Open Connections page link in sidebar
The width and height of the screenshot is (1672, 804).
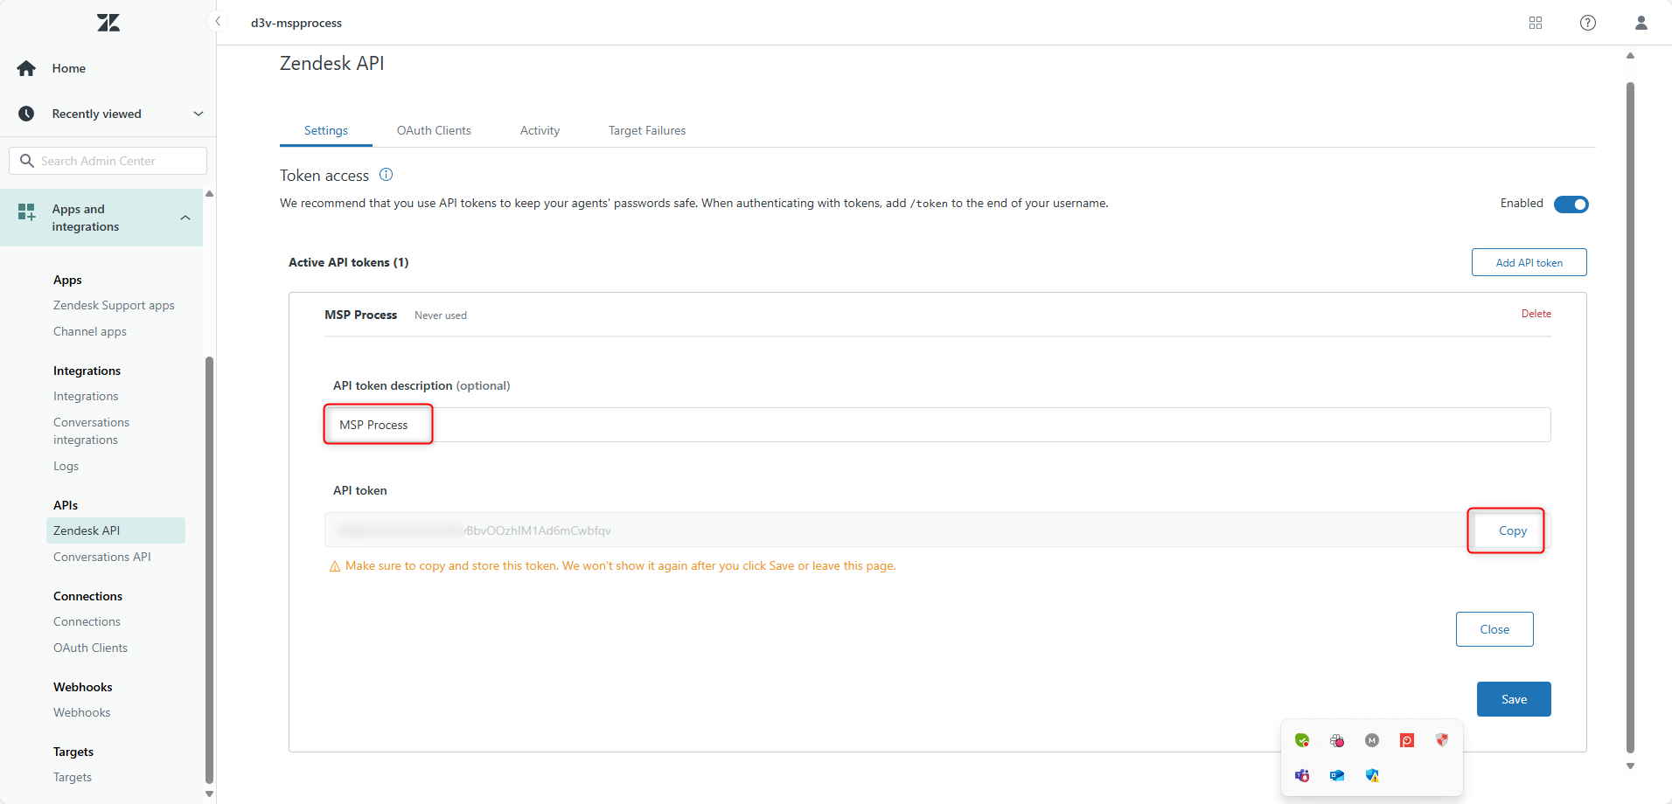[87, 621]
